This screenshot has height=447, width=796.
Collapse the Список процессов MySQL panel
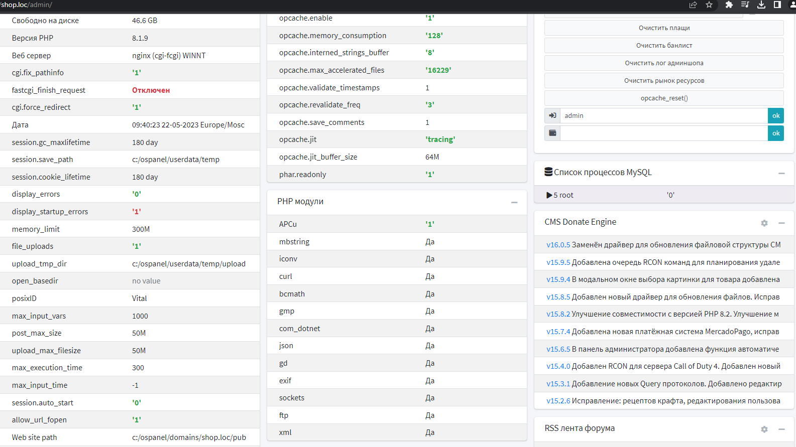[x=781, y=173]
